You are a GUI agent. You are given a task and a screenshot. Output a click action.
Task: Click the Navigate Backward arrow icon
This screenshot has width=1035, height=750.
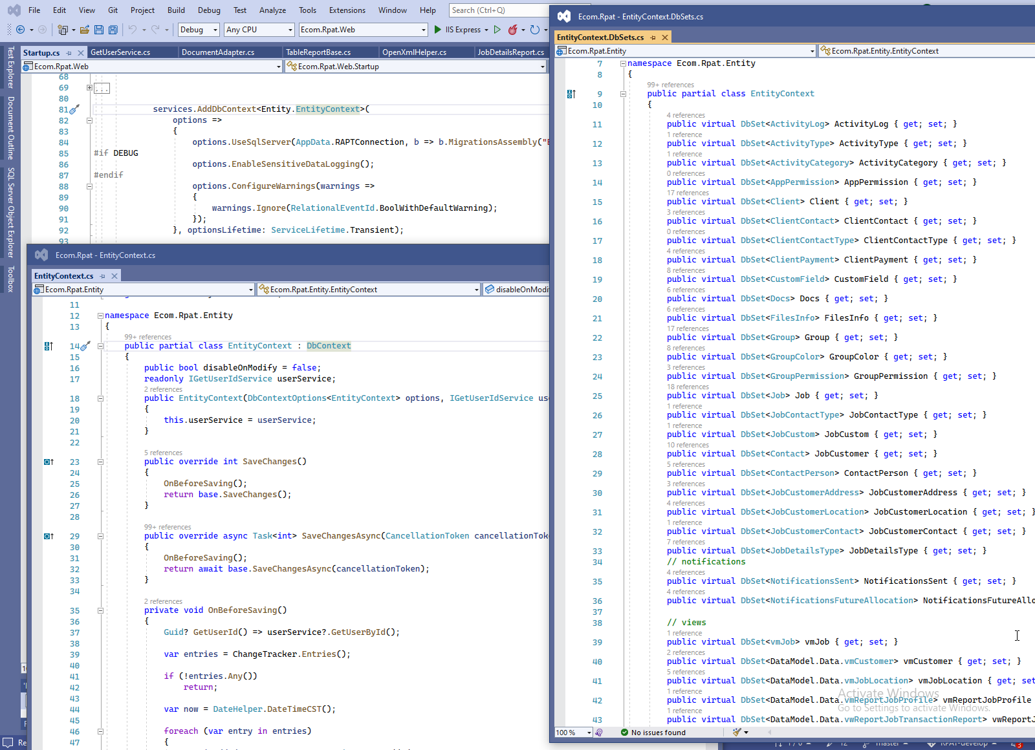pos(21,30)
